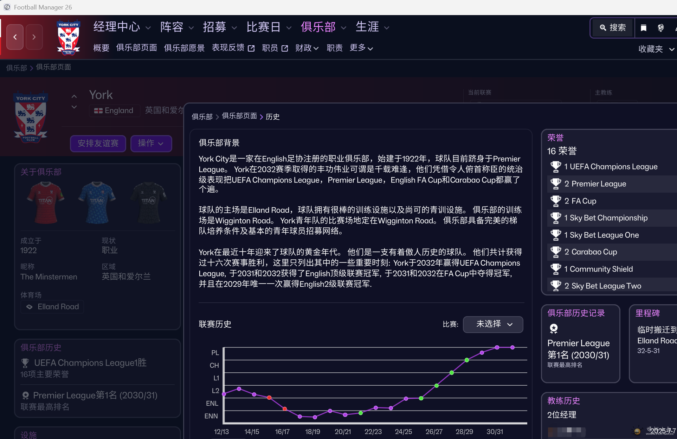Viewport: 677px width, 439px height.
Task: Open the 更多 dropdown submenu
Action: pyautogui.click(x=361, y=48)
